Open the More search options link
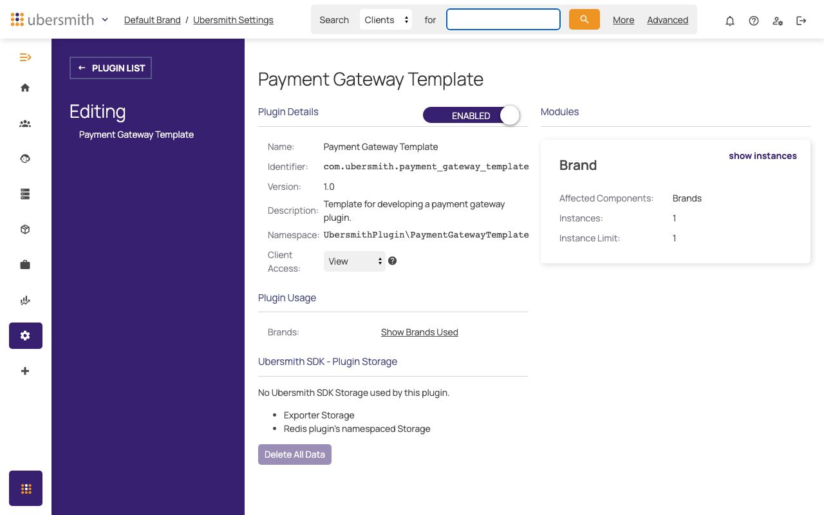 624,20
